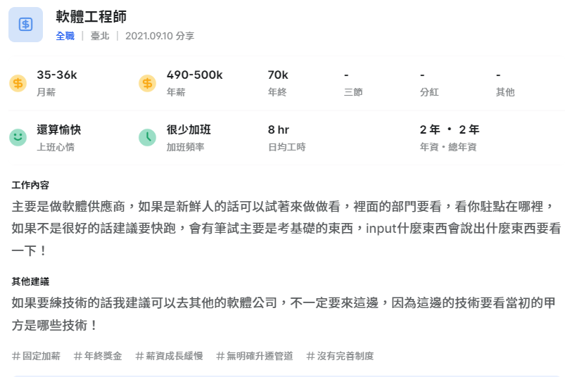Click the blue salary card icon beside 軟體工程師
This screenshot has height=377, width=565.
coord(25,25)
